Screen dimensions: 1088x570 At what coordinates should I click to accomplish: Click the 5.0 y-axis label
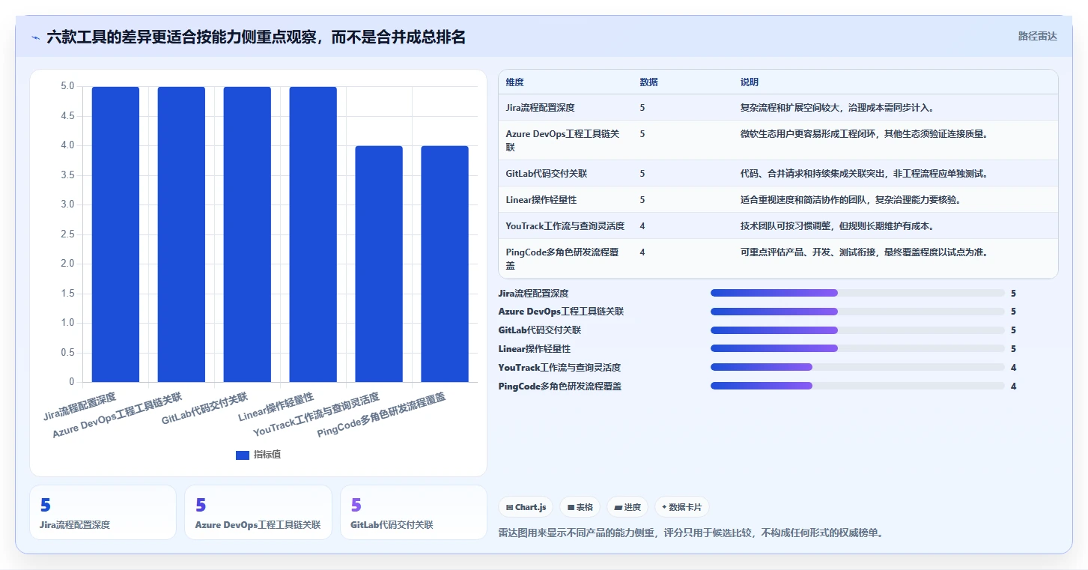67,87
